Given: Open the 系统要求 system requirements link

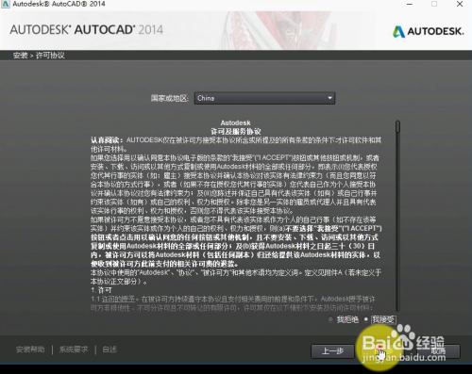Looking at the screenshot, I should coord(74,350).
